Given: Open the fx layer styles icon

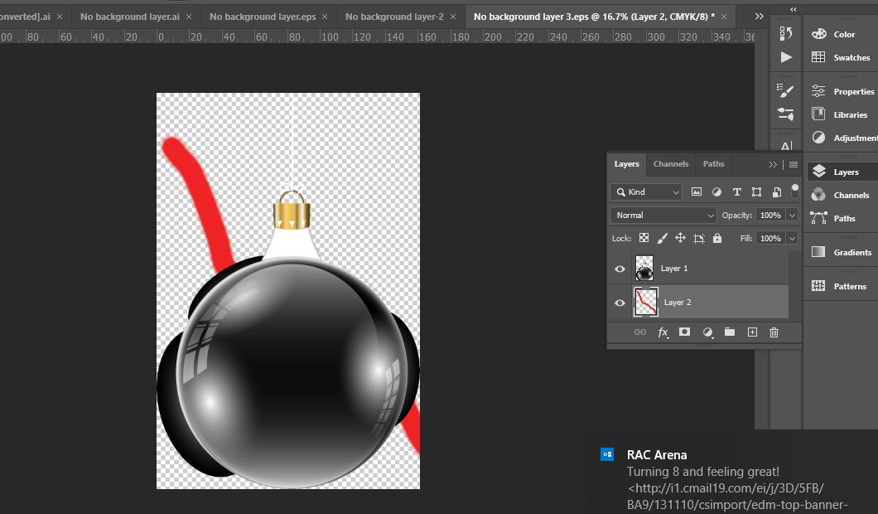Looking at the screenshot, I should coord(663,332).
